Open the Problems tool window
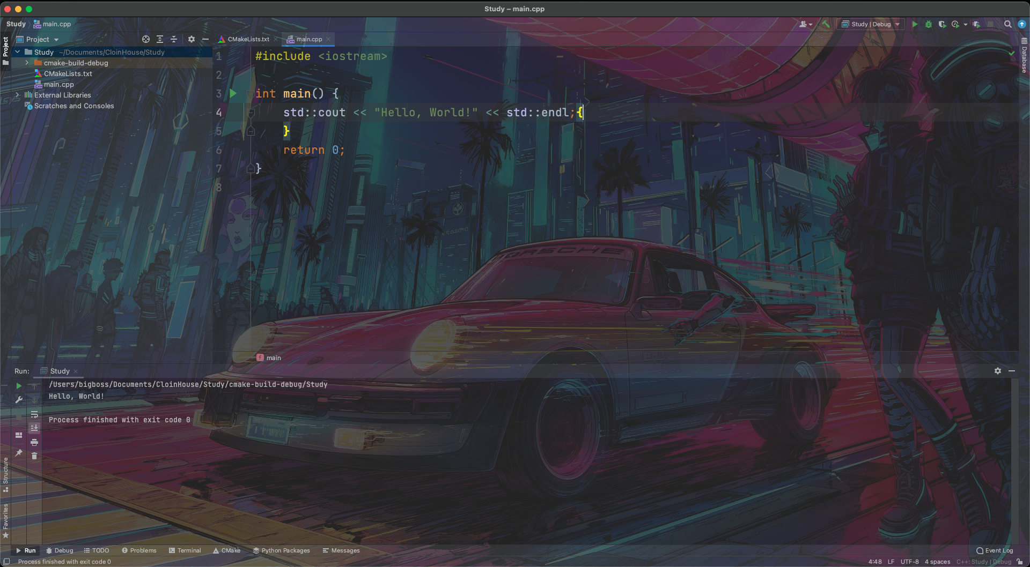 (139, 550)
